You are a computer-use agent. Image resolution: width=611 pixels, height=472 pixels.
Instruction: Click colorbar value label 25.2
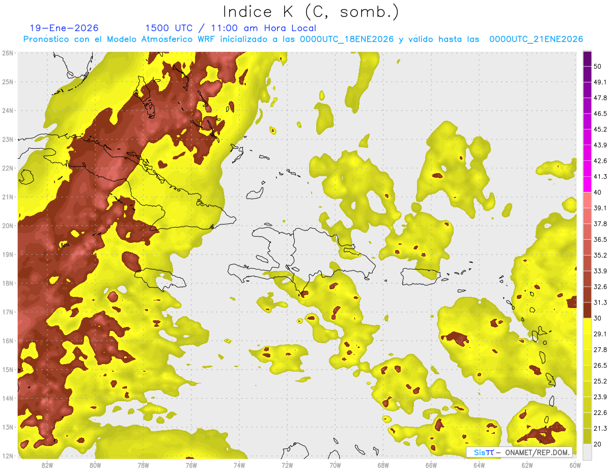pyautogui.click(x=600, y=381)
